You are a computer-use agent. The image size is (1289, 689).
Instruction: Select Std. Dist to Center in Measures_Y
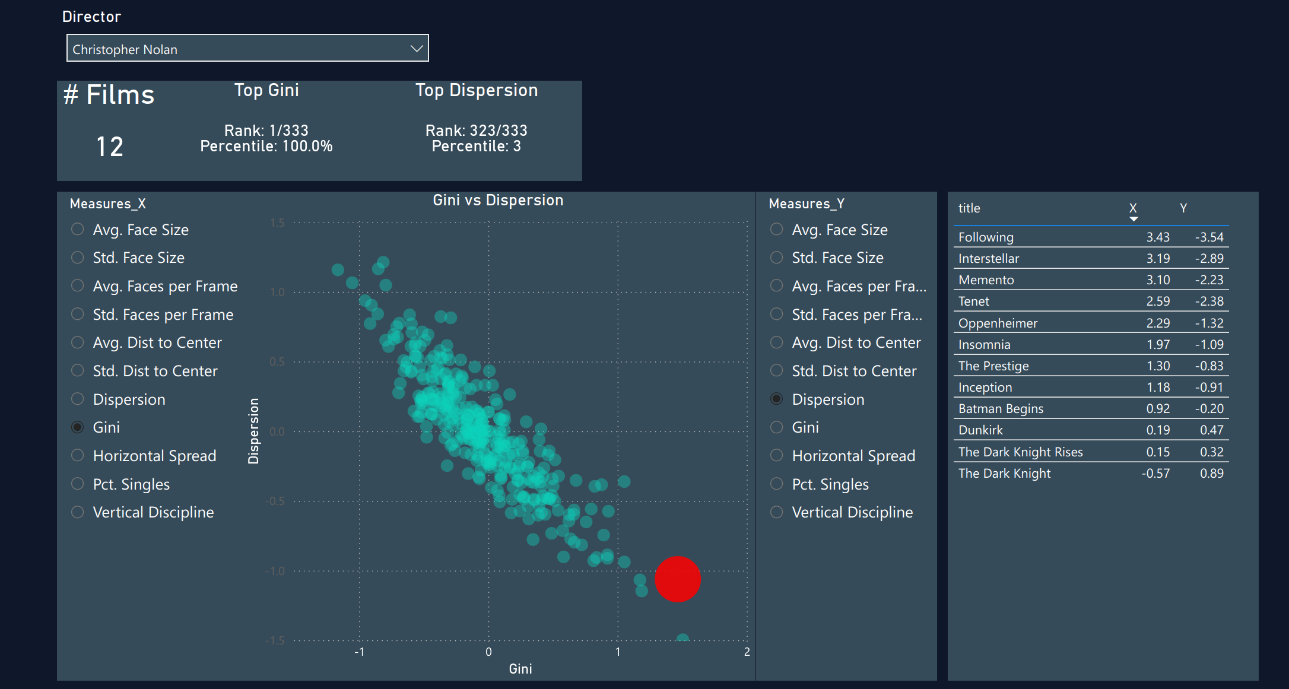[x=776, y=371]
